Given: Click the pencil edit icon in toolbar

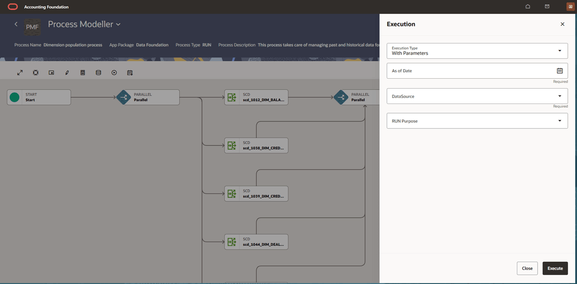Looking at the screenshot, I should (67, 72).
